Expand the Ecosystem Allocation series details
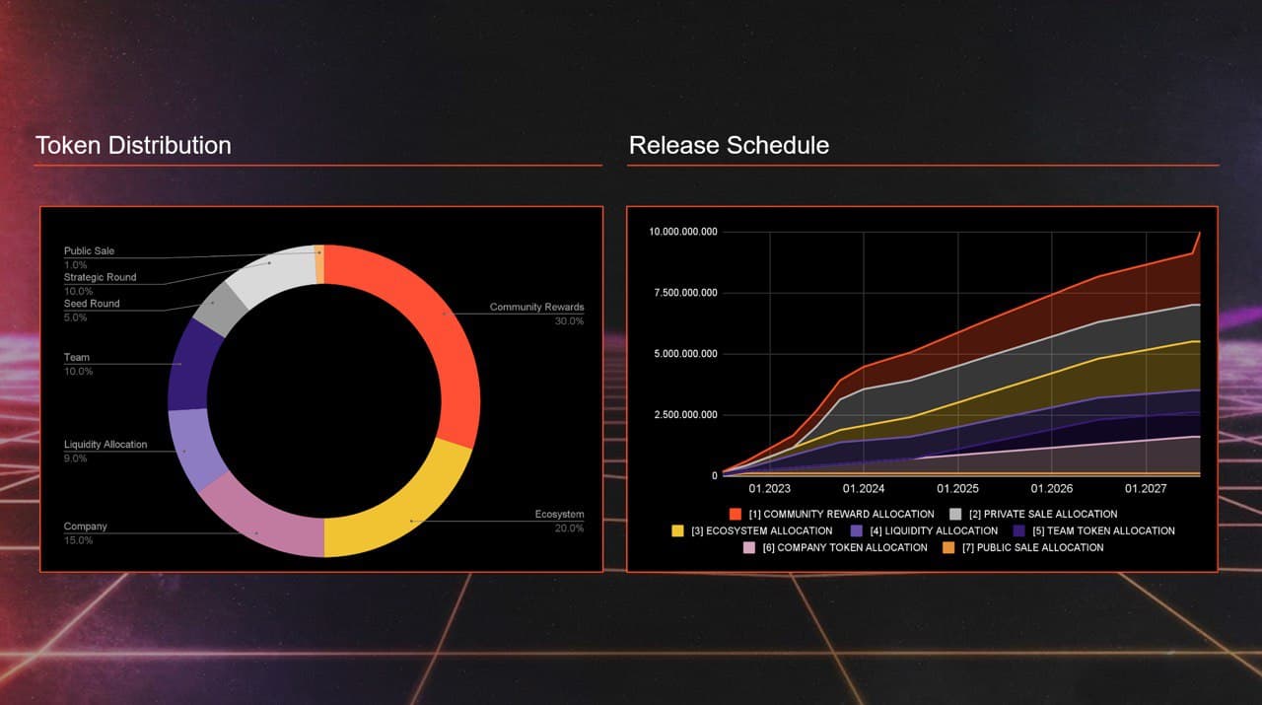 click(x=751, y=530)
